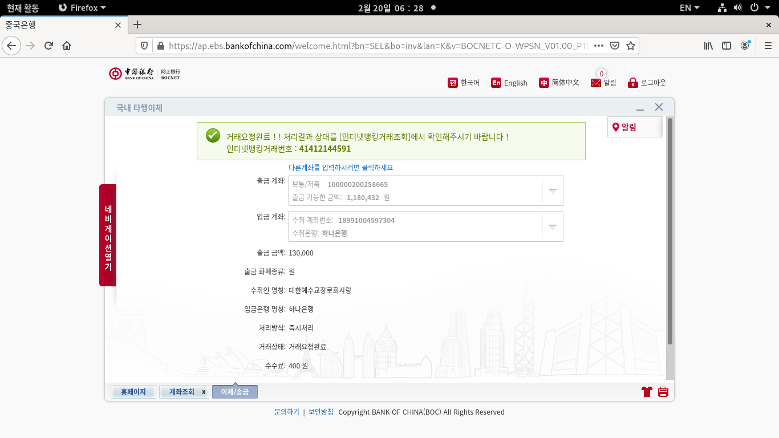Open the 문의하기 link

(x=286, y=412)
